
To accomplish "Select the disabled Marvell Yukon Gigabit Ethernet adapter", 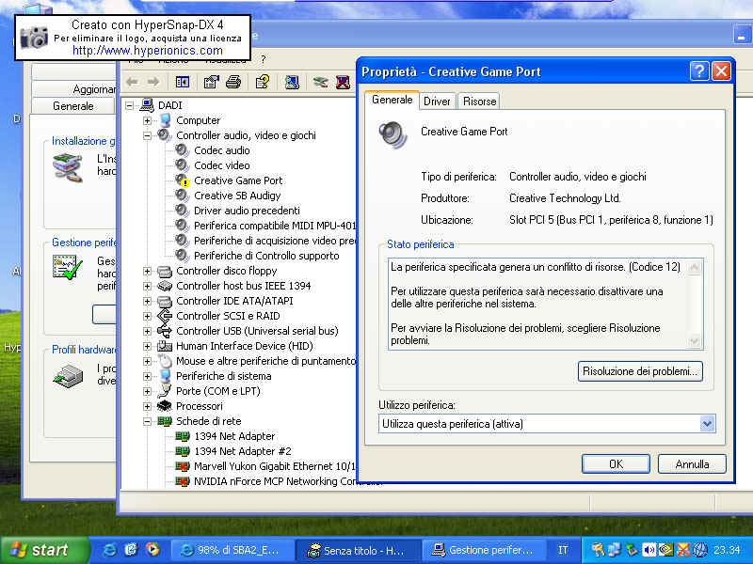I will pyautogui.click(x=275, y=466).
